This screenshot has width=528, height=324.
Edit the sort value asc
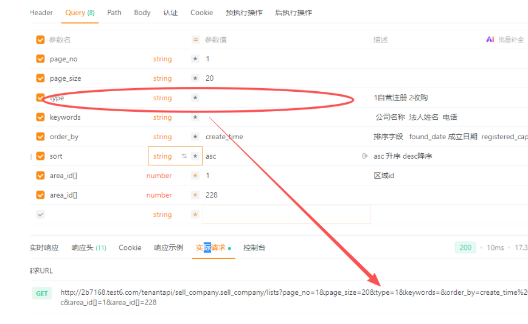pyautogui.click(x=211, y=156)
